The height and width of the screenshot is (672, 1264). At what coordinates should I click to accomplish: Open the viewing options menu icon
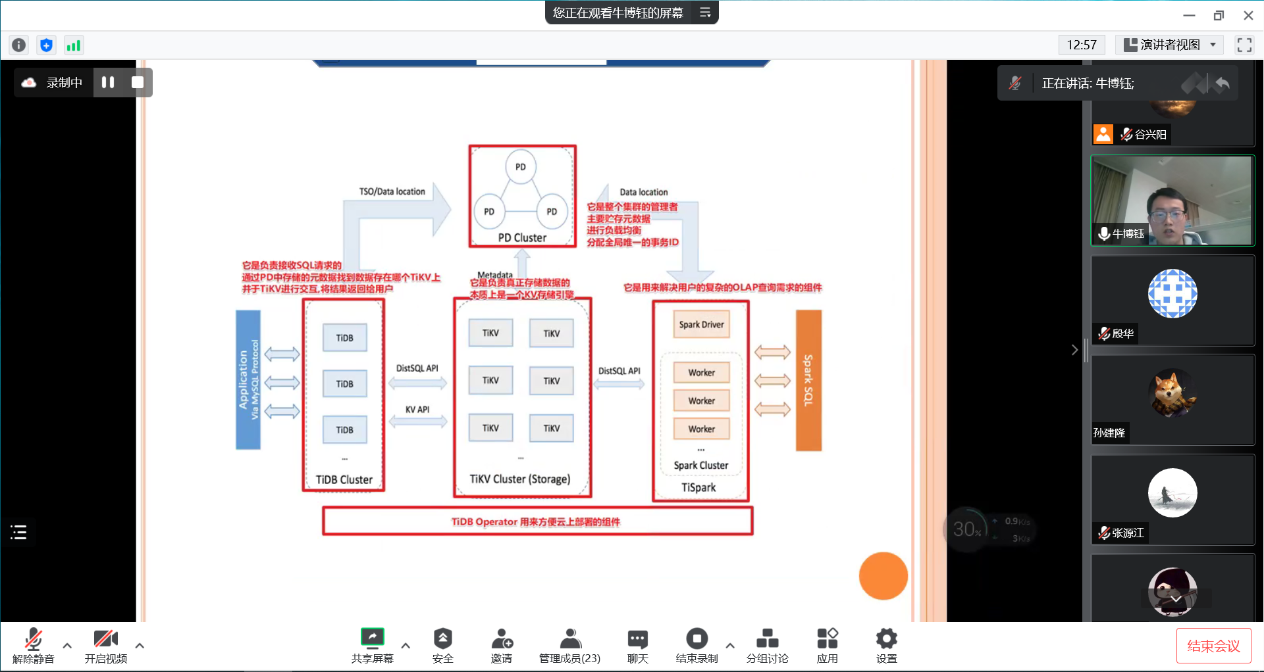coord(705,12)
